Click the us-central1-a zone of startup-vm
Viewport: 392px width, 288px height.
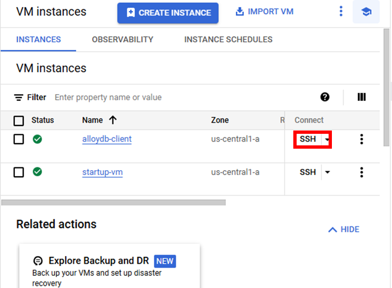(x=235, y=172)
